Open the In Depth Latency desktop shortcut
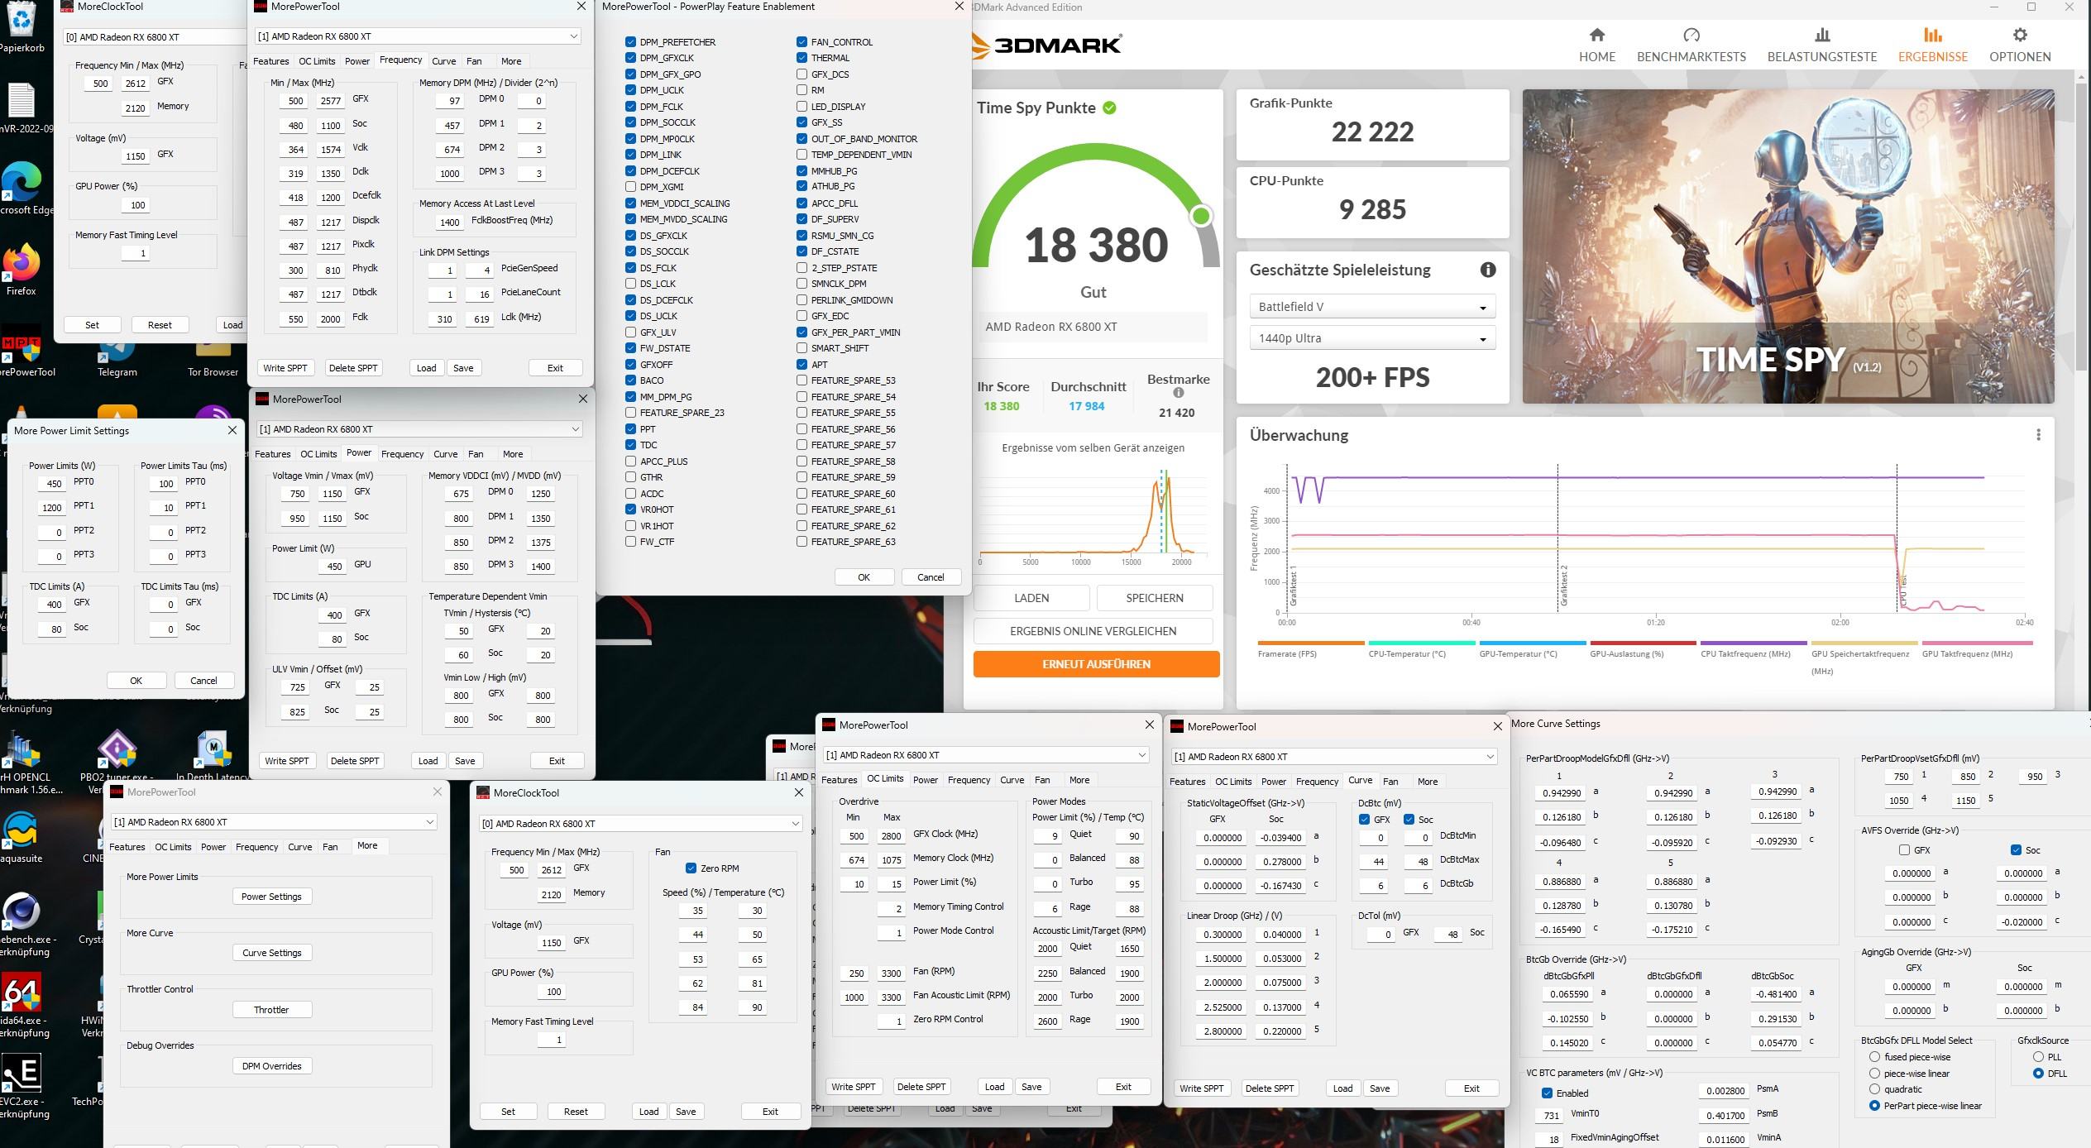 213,749
